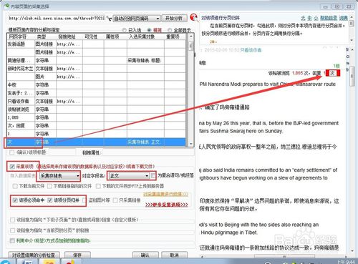Enable the 下载链接指向的文件 checkbox

pos(49,186)
